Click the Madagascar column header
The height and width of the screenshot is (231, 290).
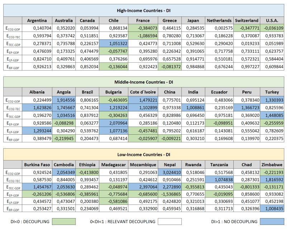[x=113, y=165]
